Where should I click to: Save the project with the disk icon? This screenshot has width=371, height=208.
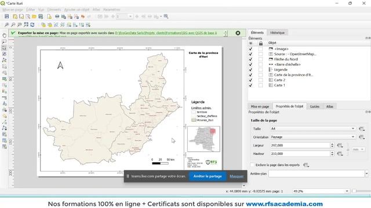point(6,16)
